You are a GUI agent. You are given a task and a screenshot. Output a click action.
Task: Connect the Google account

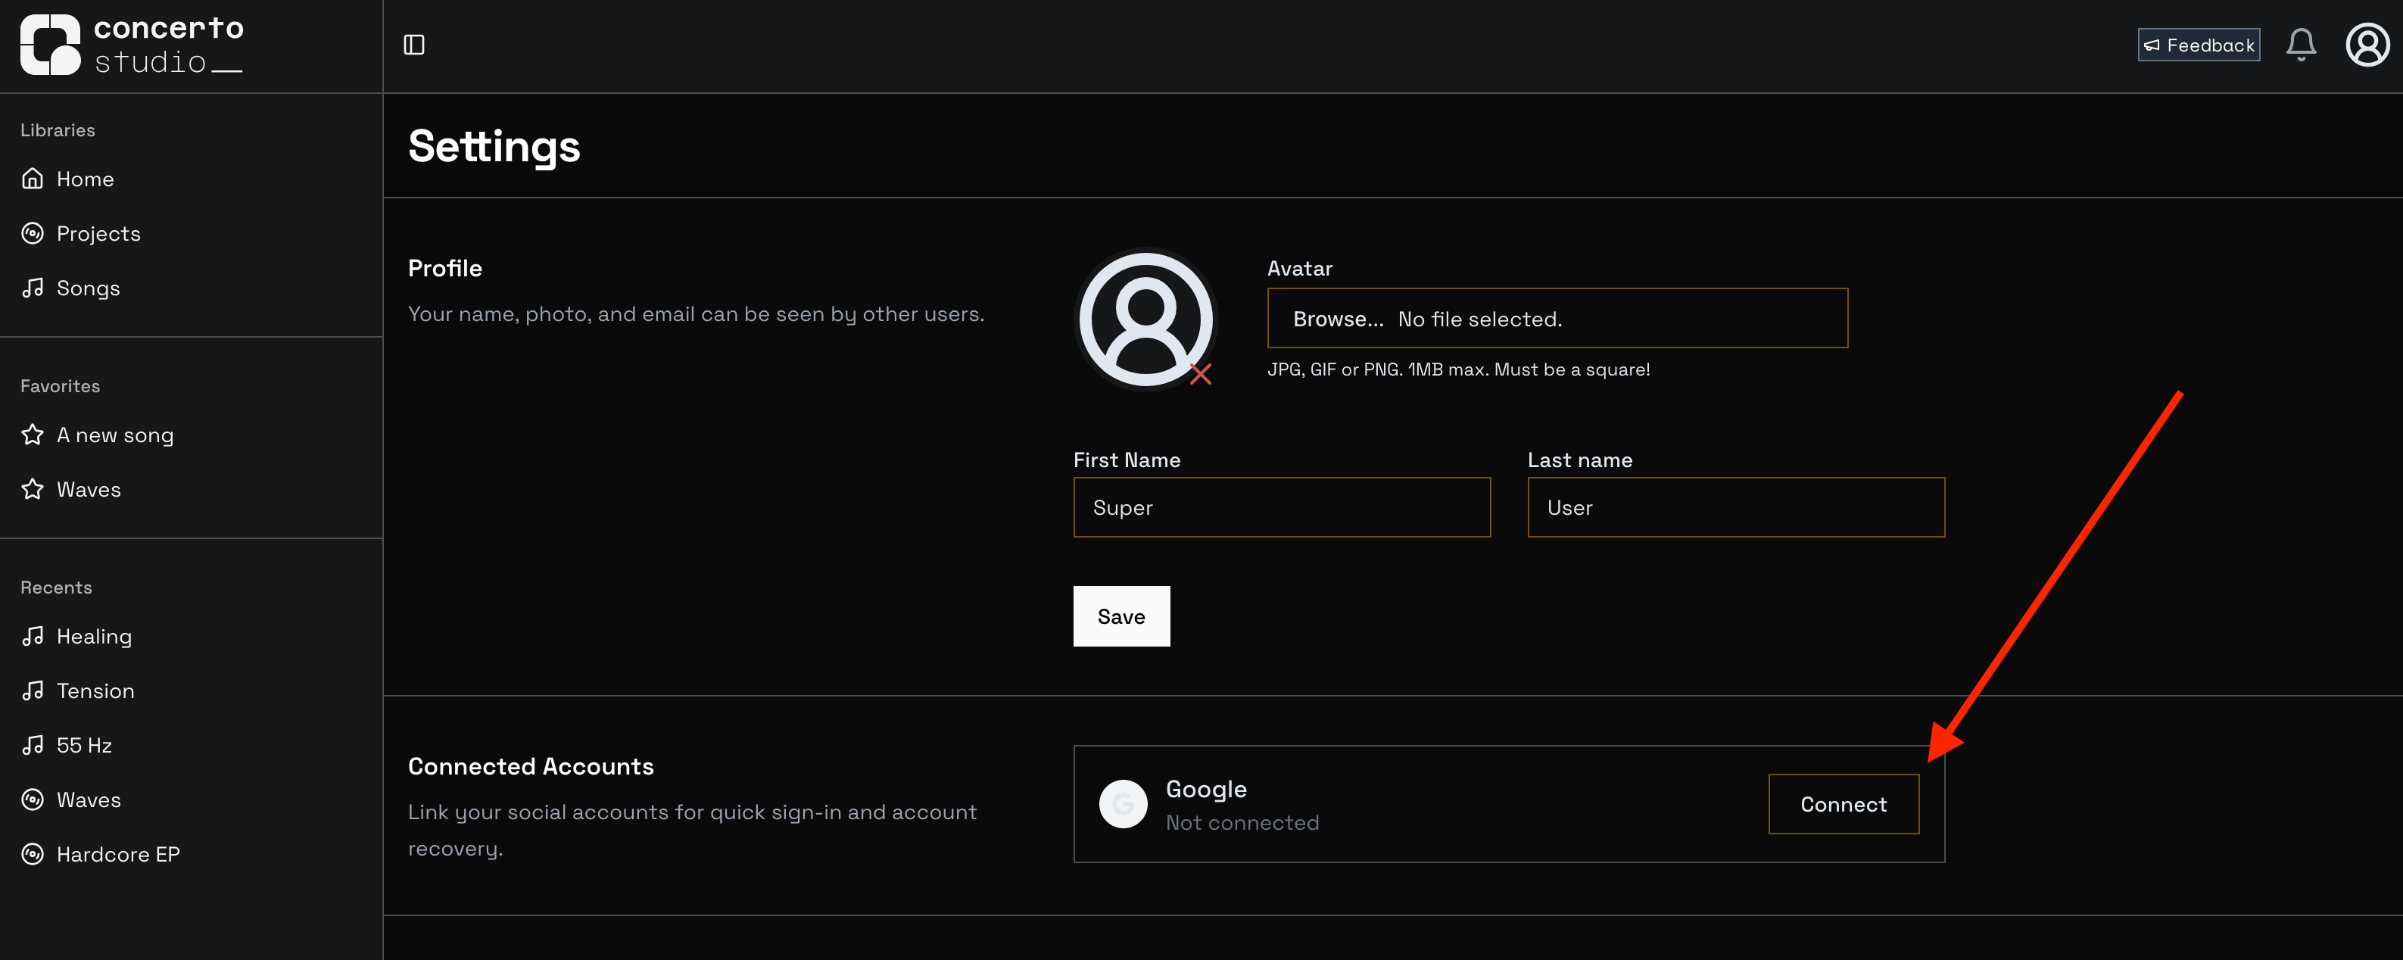pyautogui.click(x=1844, y=804)
